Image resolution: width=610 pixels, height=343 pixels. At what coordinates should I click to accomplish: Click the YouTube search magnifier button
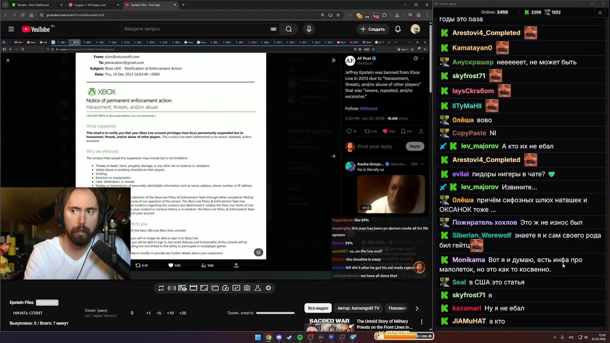coord(289,29)
